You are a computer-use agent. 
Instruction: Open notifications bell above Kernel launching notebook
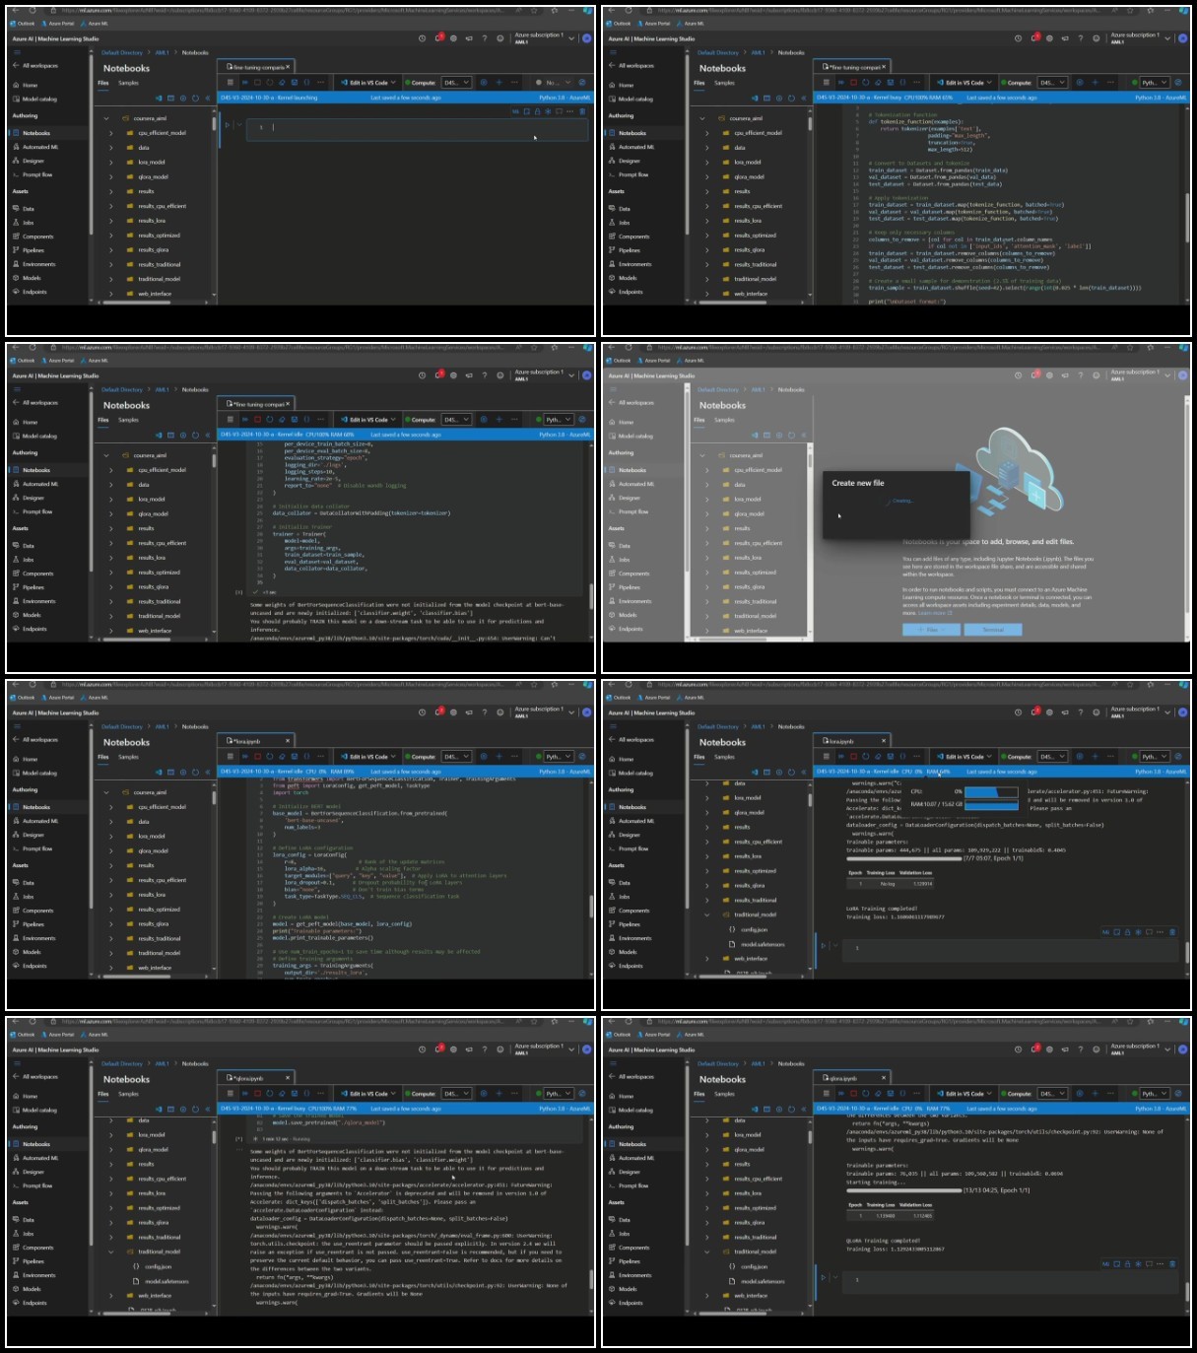pyautogui.click(x=438, y=37)
